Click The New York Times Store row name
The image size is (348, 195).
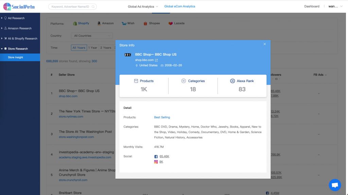tap(87, 111)
